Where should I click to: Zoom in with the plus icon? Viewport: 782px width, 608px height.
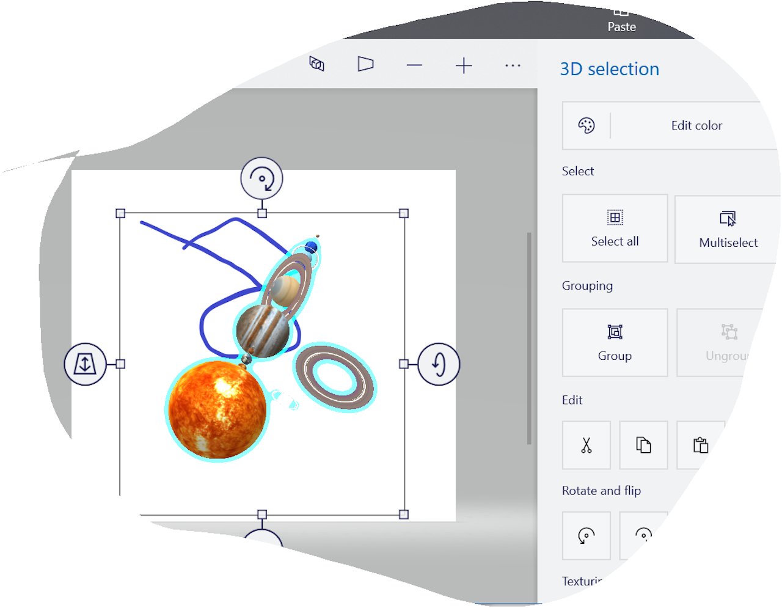(464, 65)
